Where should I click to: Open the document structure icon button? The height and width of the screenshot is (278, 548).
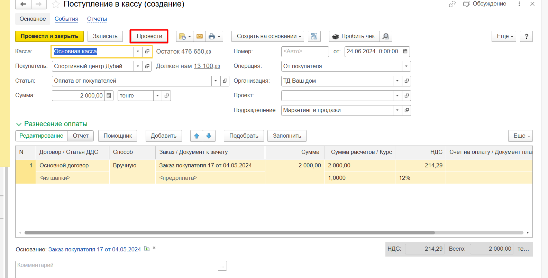click(x=314, y=36)
